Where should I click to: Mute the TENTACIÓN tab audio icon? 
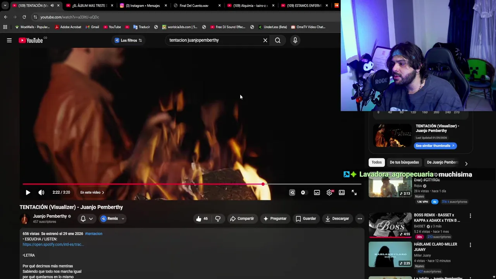tap(52, 5)
